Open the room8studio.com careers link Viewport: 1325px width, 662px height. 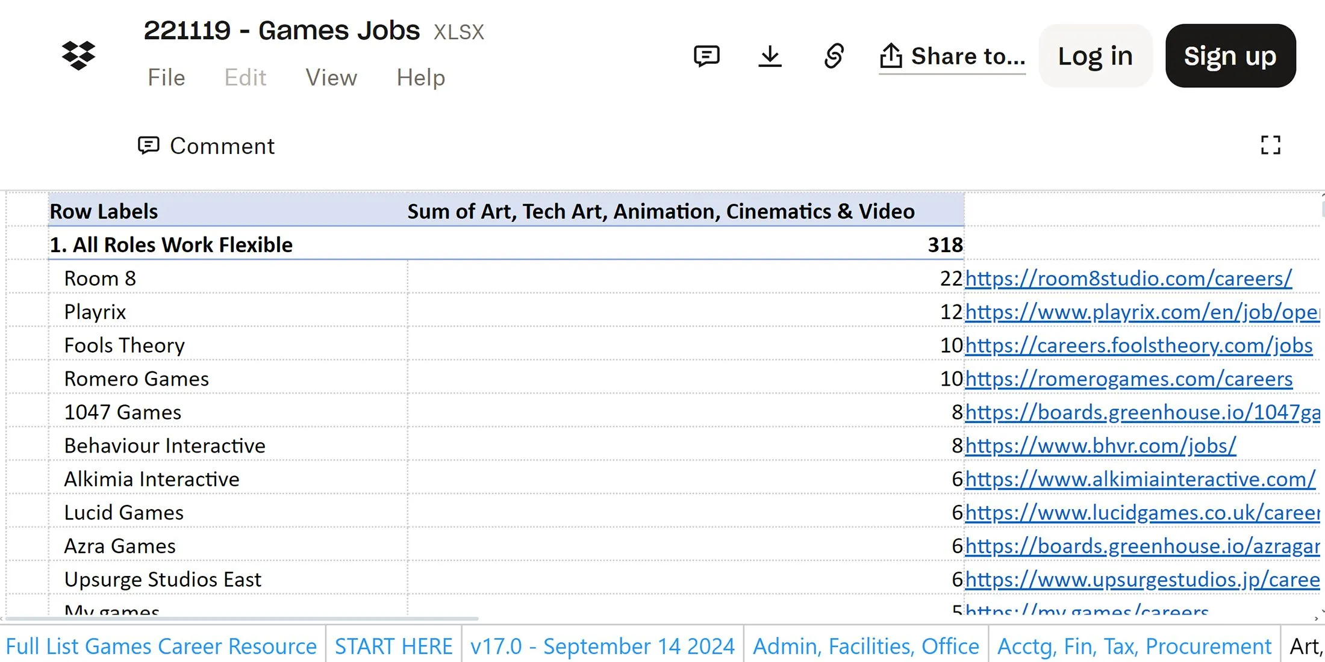click(1129, 279)
